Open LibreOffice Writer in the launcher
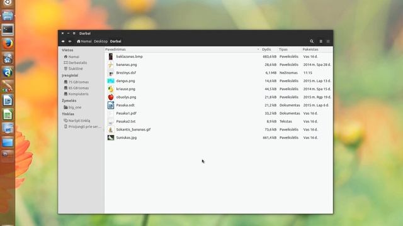The height and width of the screenshot is (226, 403). (x=8, y=100)
